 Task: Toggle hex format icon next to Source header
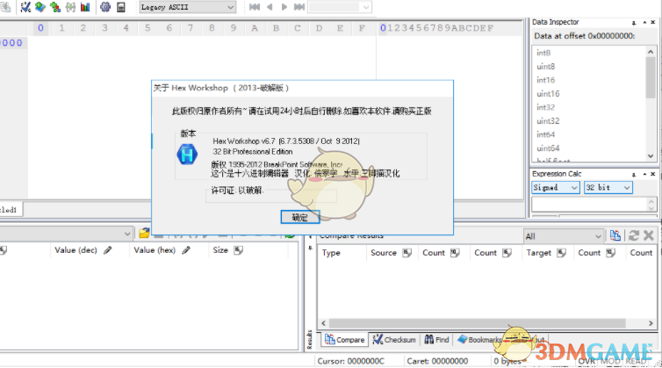[407, 253]
